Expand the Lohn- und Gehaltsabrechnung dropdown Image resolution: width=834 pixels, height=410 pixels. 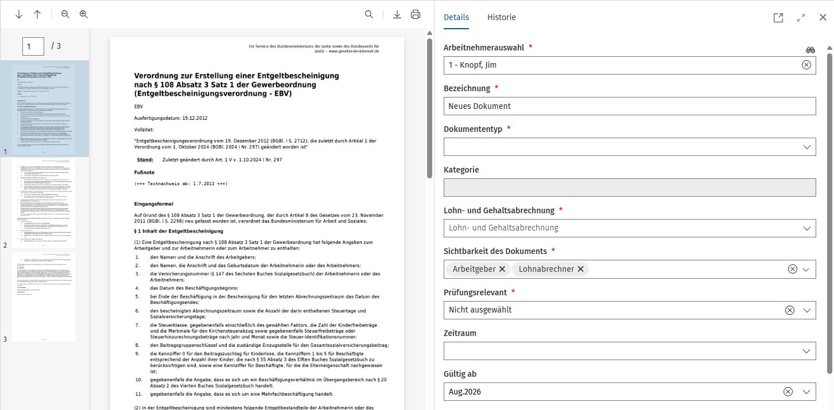(x=806, y=228)
